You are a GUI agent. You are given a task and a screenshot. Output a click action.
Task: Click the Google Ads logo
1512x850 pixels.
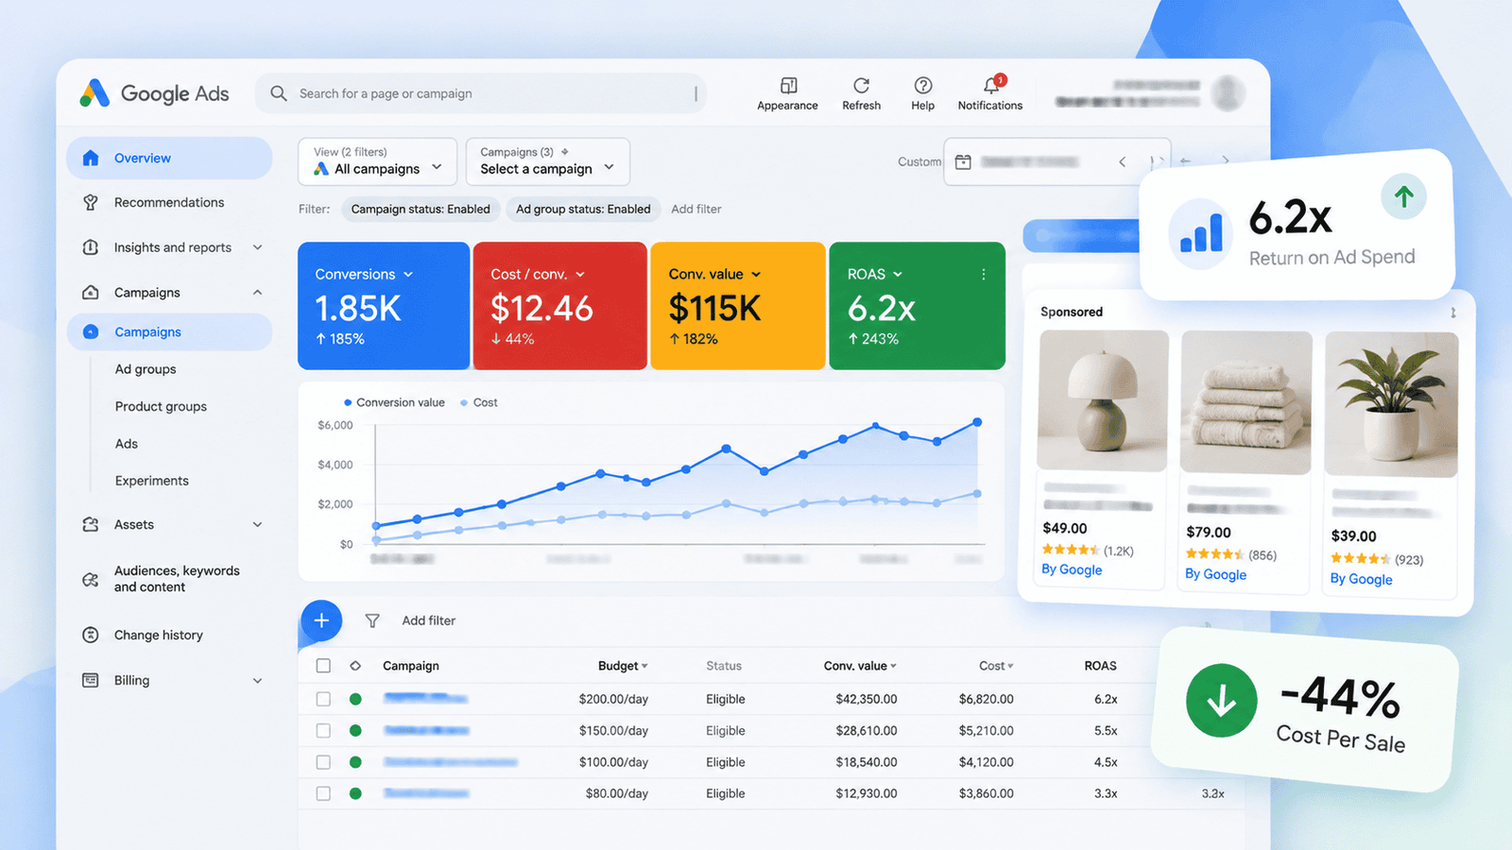pyautogui.click(x=155, y=93)
